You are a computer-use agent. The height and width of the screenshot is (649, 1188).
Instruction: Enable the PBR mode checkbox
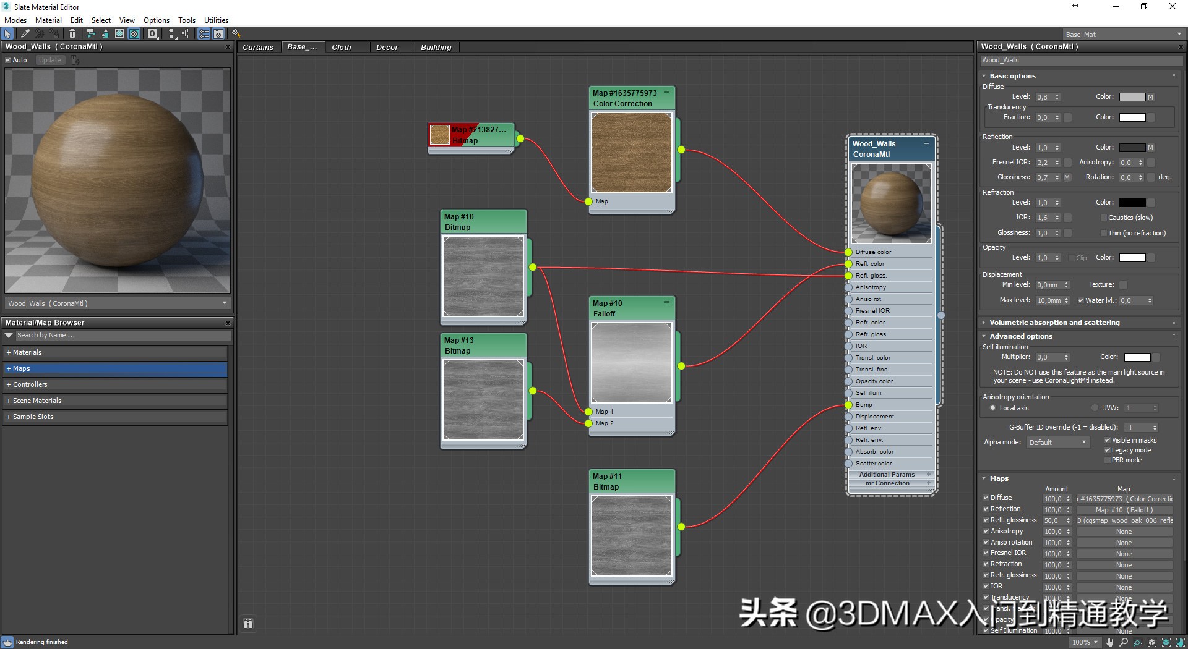(x=1107, y=460)
